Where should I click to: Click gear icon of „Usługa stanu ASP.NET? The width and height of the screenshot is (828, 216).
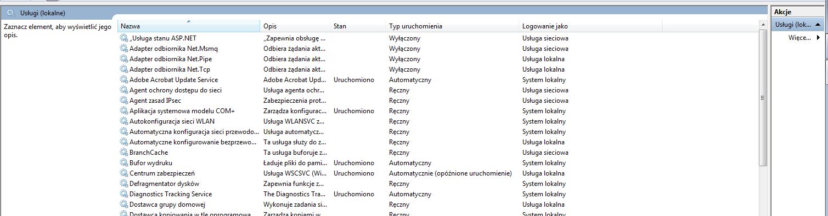point(123,38)
